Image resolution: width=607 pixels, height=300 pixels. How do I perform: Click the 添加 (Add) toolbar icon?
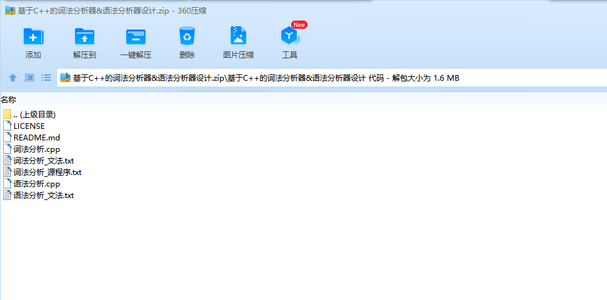click(33, 37)
